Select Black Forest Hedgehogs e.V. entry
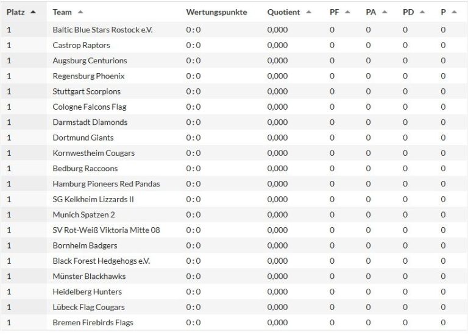The height and width of the screenshot is (335, 468). 101,261
